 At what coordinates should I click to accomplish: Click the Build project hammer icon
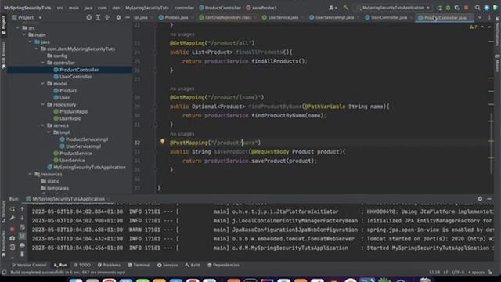pos(346,8)
